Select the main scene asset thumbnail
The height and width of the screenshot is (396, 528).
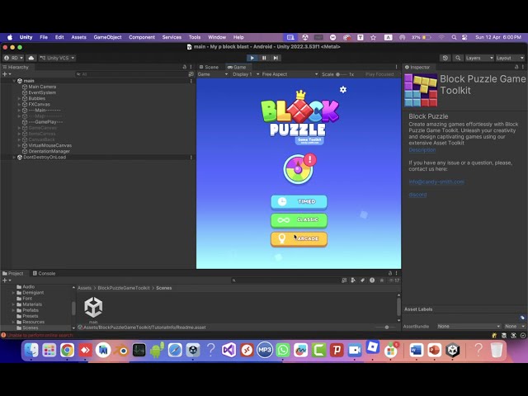93,307
